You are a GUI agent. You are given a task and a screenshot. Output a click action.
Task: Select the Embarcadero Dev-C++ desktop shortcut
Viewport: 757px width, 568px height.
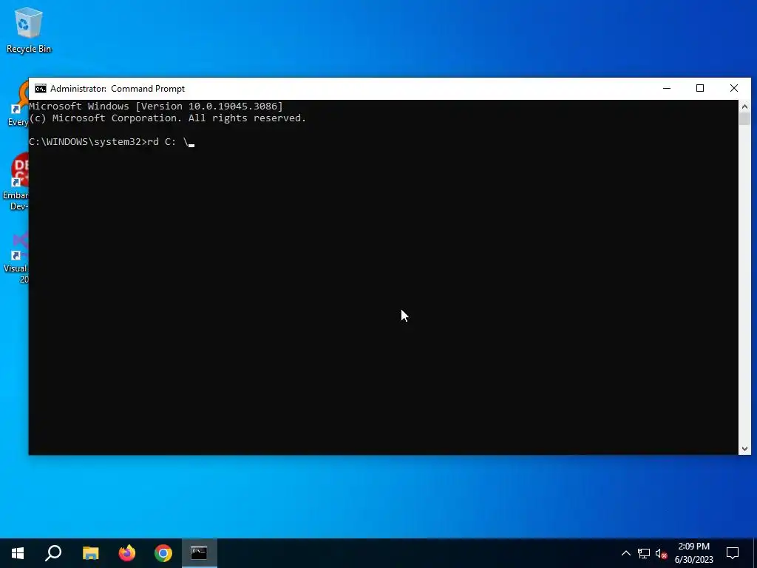[x=16, y=182]
